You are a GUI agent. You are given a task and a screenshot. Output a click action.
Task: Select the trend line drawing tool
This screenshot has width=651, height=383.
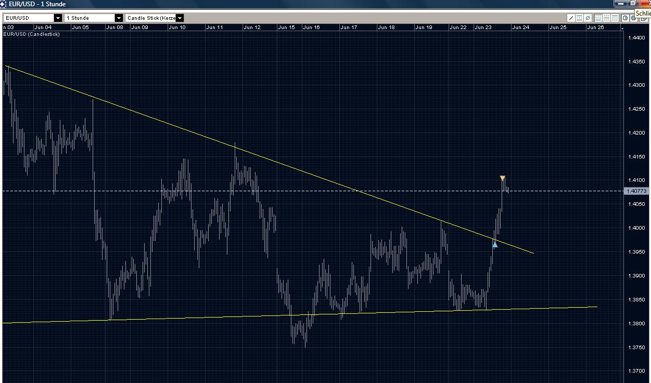pyautogui.click(x=571, y=18)
